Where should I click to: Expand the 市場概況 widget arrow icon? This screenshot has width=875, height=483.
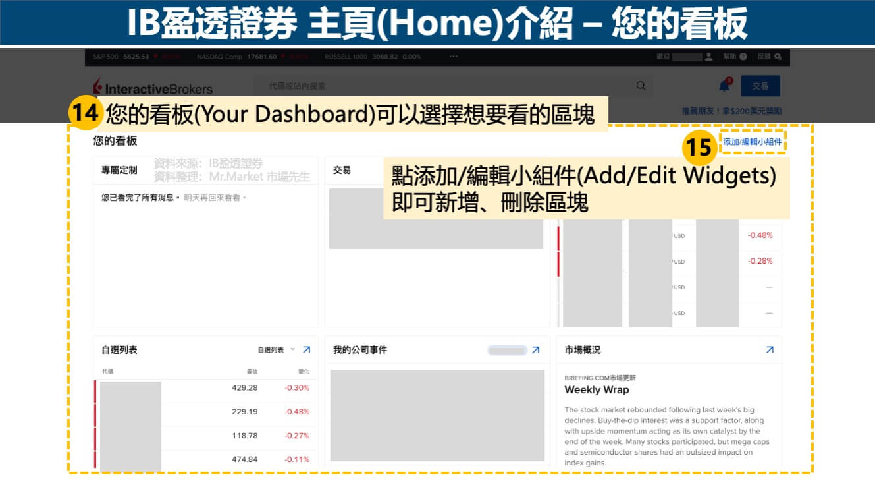click(x=770, y=350)
